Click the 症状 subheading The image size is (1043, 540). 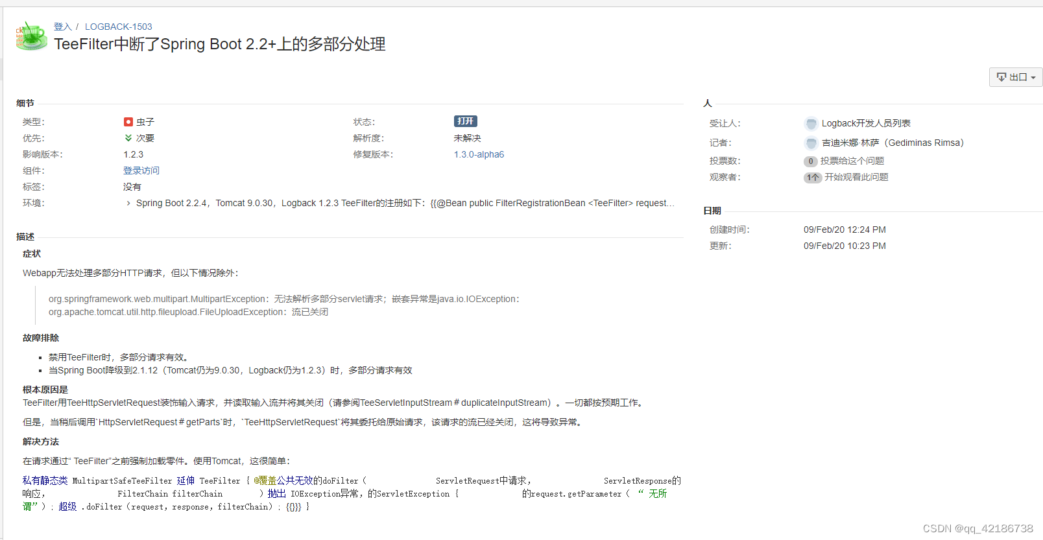pos(32,253)
